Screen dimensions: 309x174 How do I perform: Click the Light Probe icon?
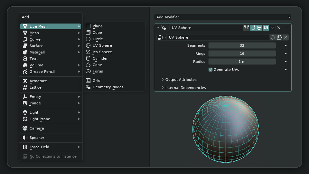click(25, 119)
